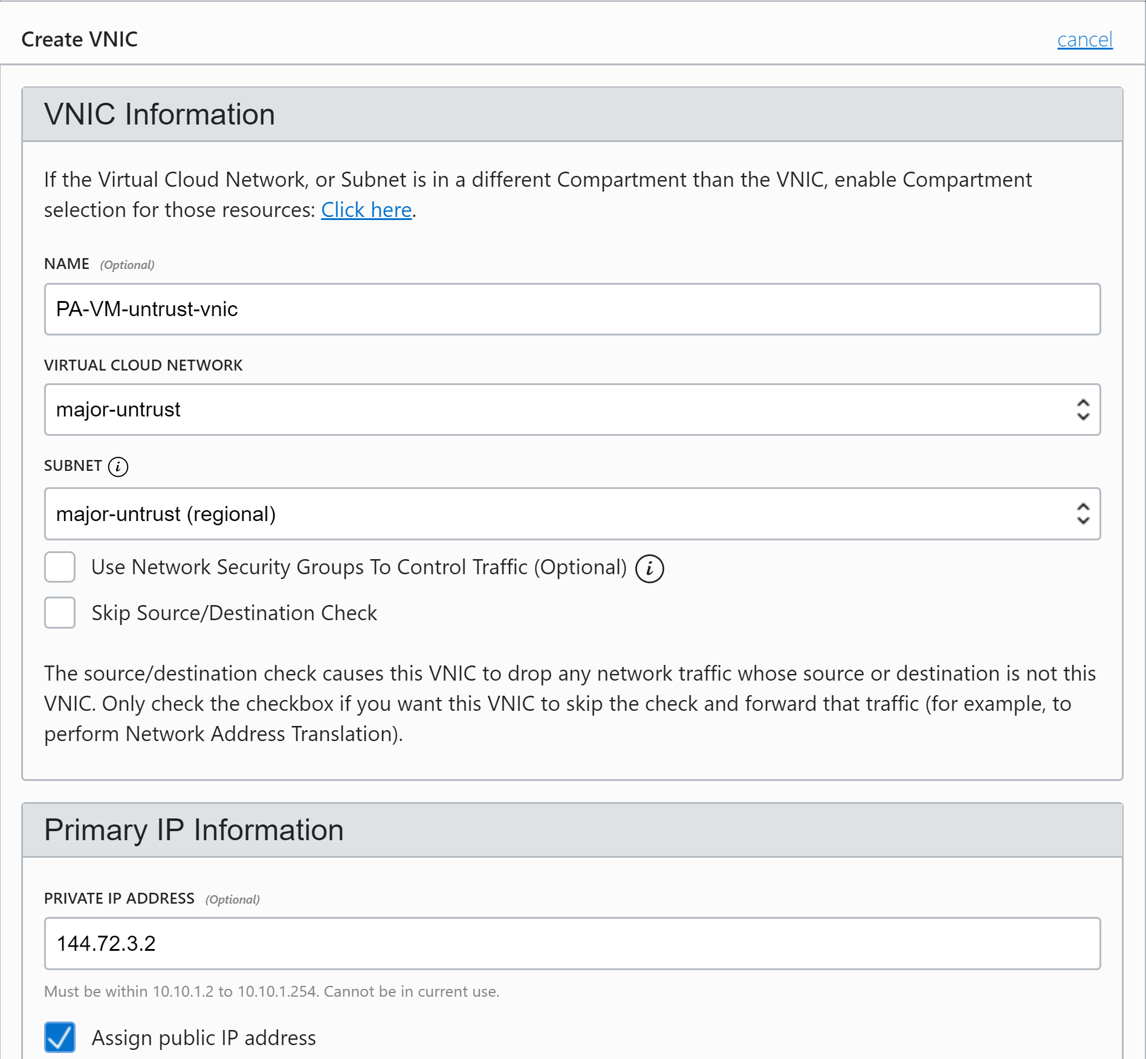Viewport: 1146px width, 1059px height.
Task: Click the Subnet info icon
Action: point(118,467)
